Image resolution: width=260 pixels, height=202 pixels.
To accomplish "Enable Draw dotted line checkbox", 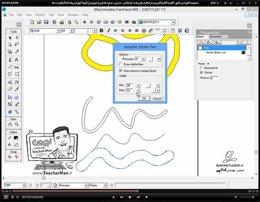I will (x=121, y=64).
